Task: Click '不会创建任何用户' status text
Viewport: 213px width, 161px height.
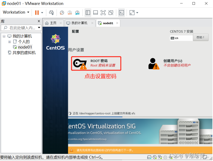Action: [177, 65]
